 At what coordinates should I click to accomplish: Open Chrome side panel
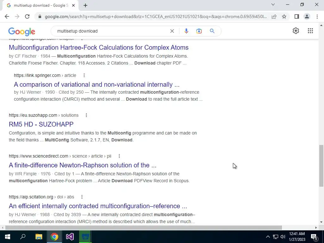click(297, 16)
